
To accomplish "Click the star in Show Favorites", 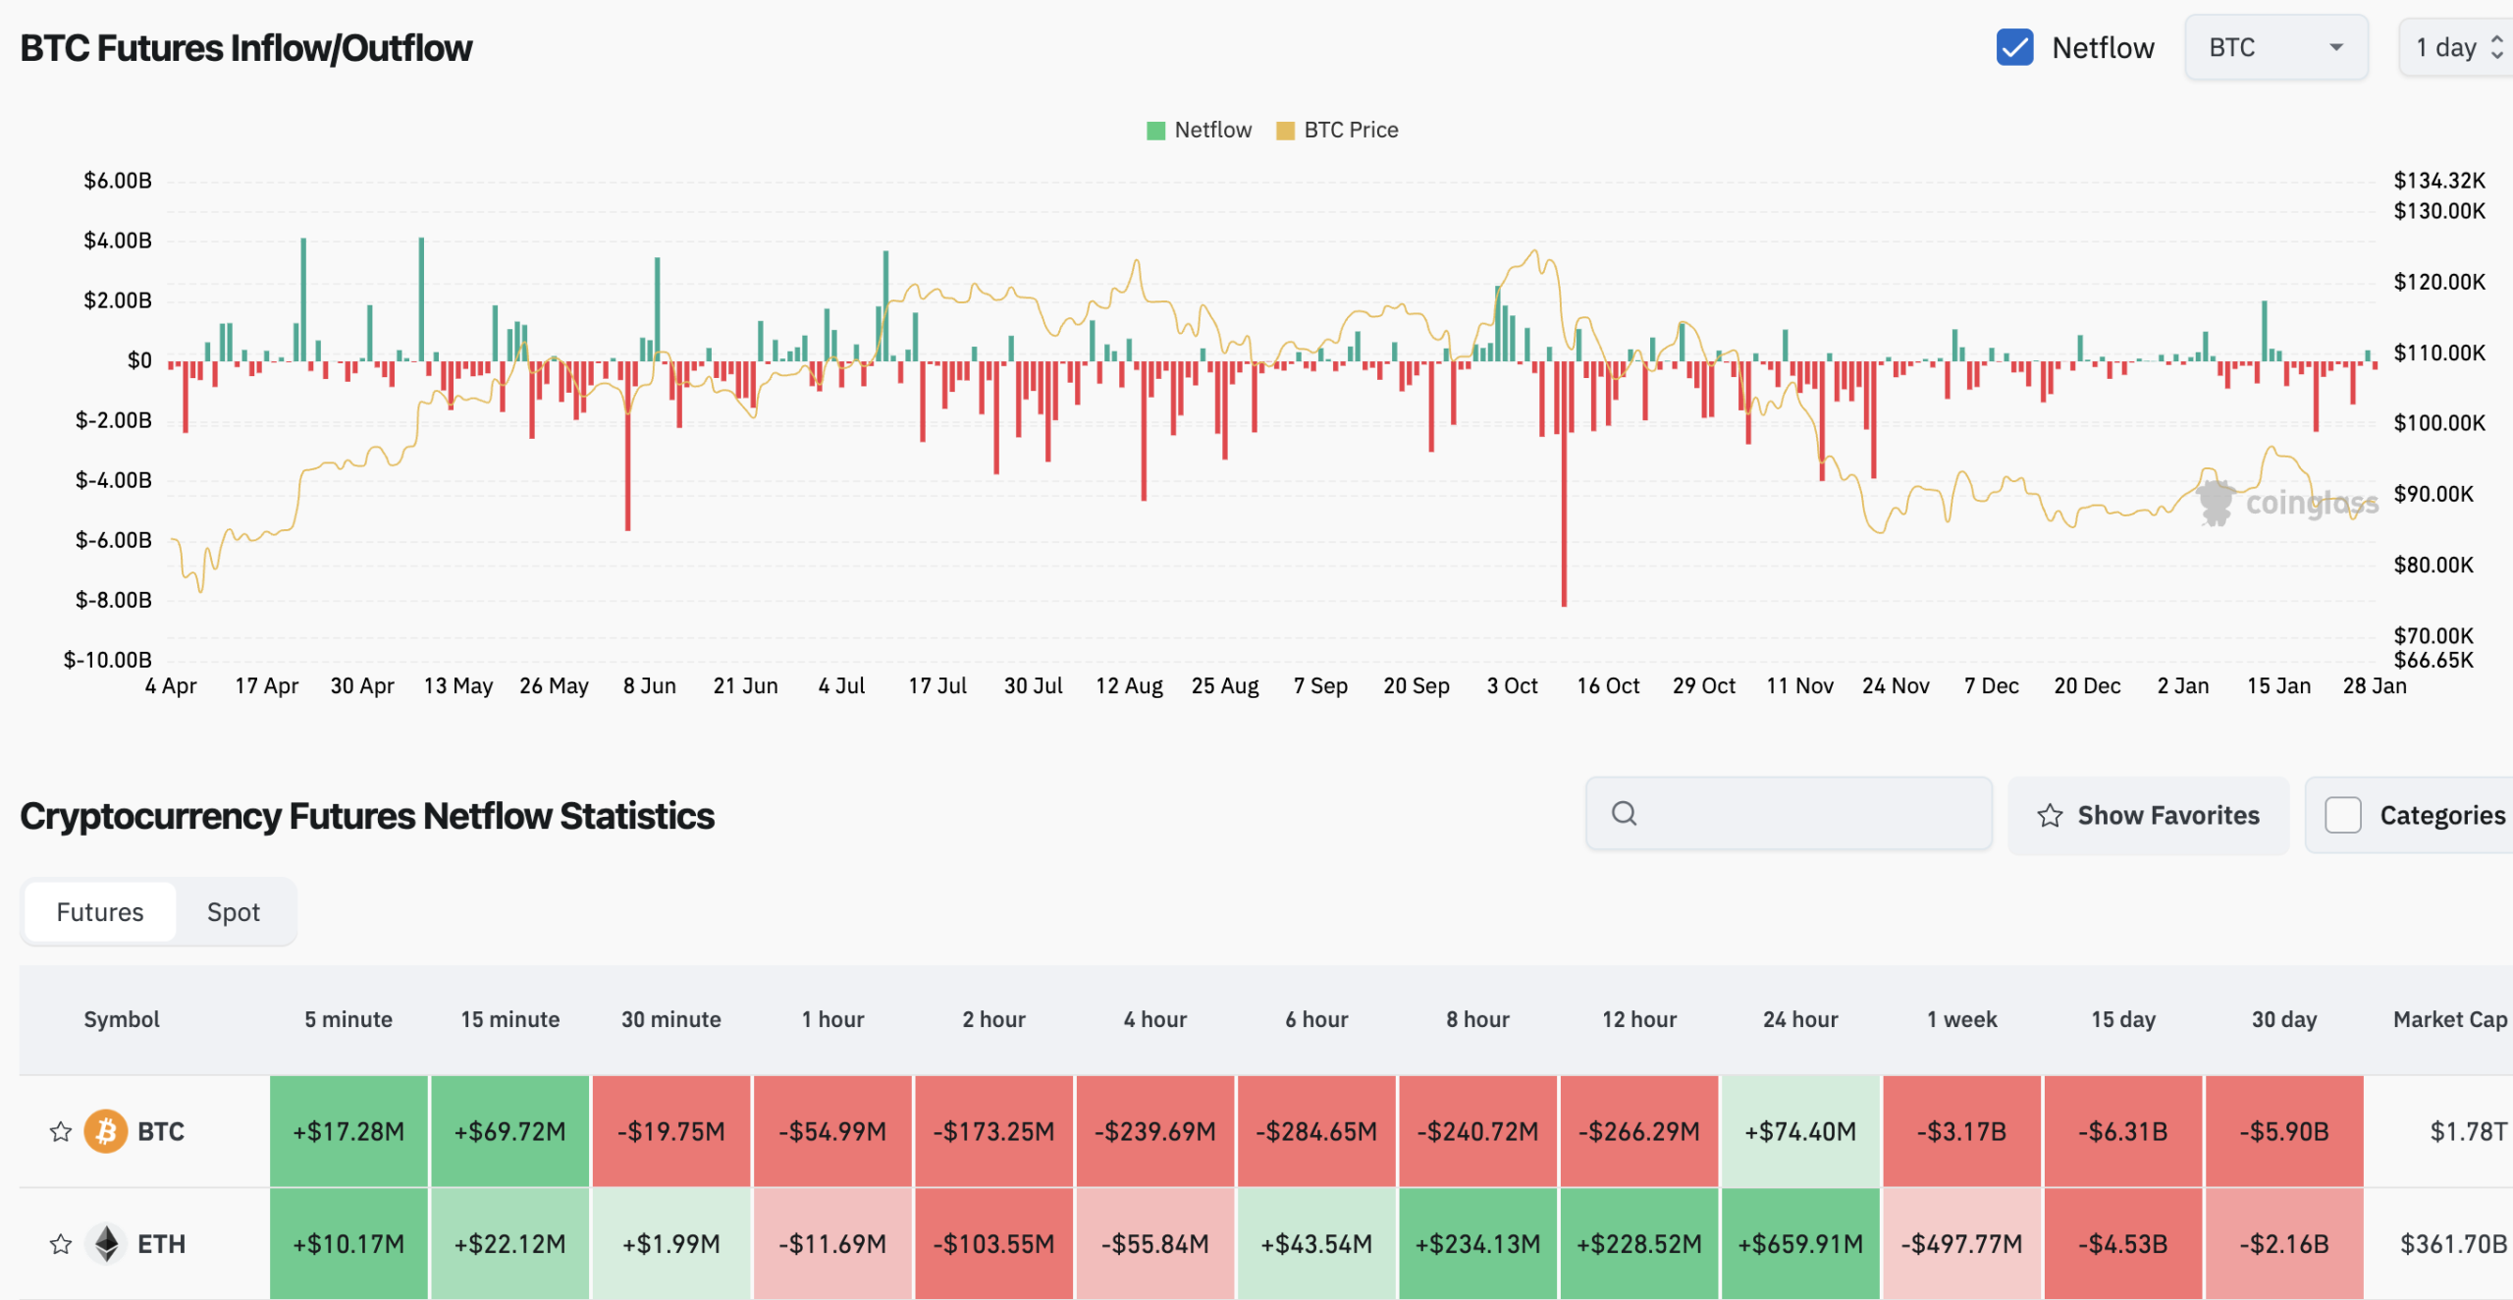I will tap(2050, 815).
